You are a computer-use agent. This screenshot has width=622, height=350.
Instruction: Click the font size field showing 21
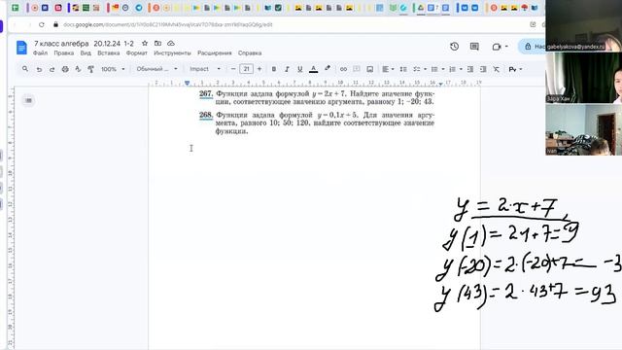click(x=246, y=69)
